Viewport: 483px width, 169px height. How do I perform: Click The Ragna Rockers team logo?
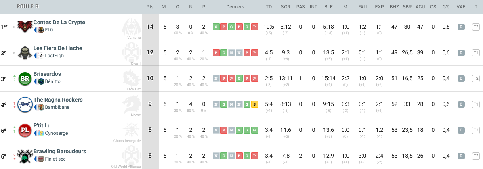[25, 104]
